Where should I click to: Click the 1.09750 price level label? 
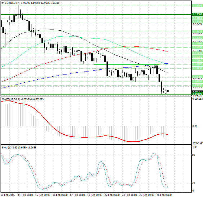point(197,82)
